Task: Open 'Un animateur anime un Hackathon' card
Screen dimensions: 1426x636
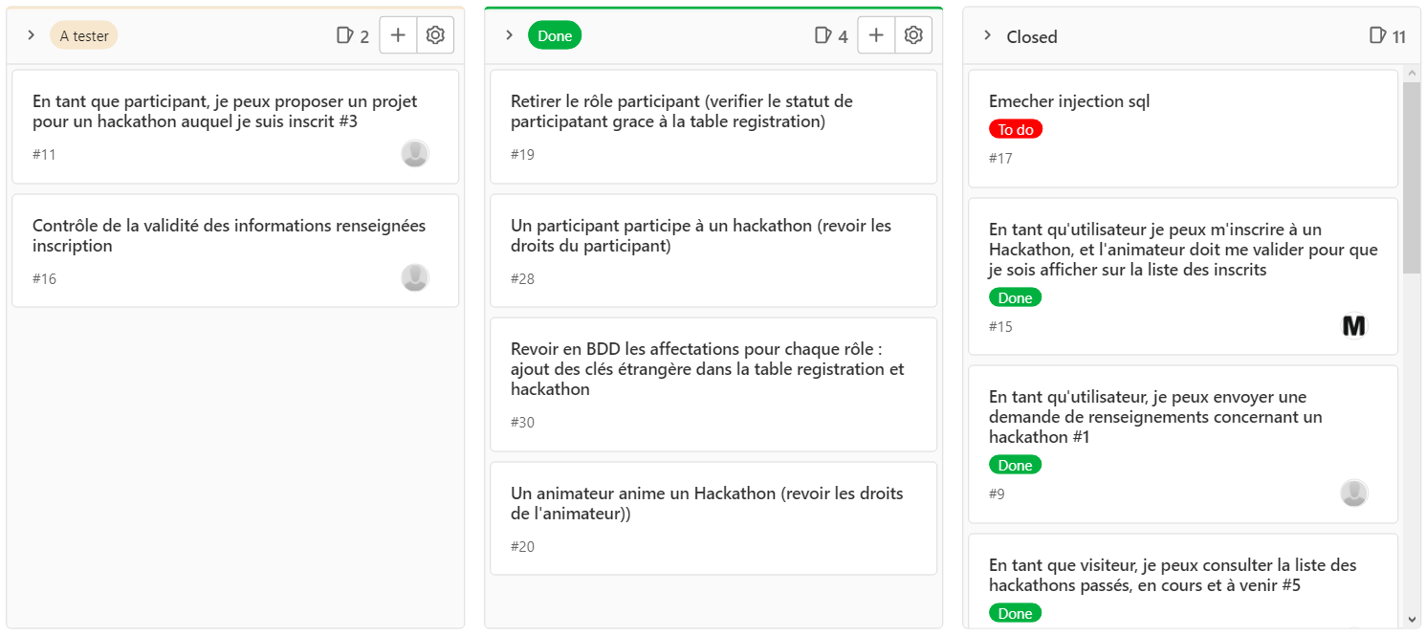Action: pyautogui.click(x=706, y=503)
